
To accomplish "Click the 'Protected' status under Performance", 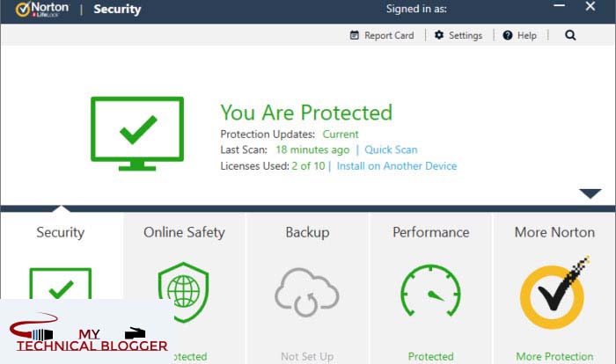I will [x=430, y=357].
